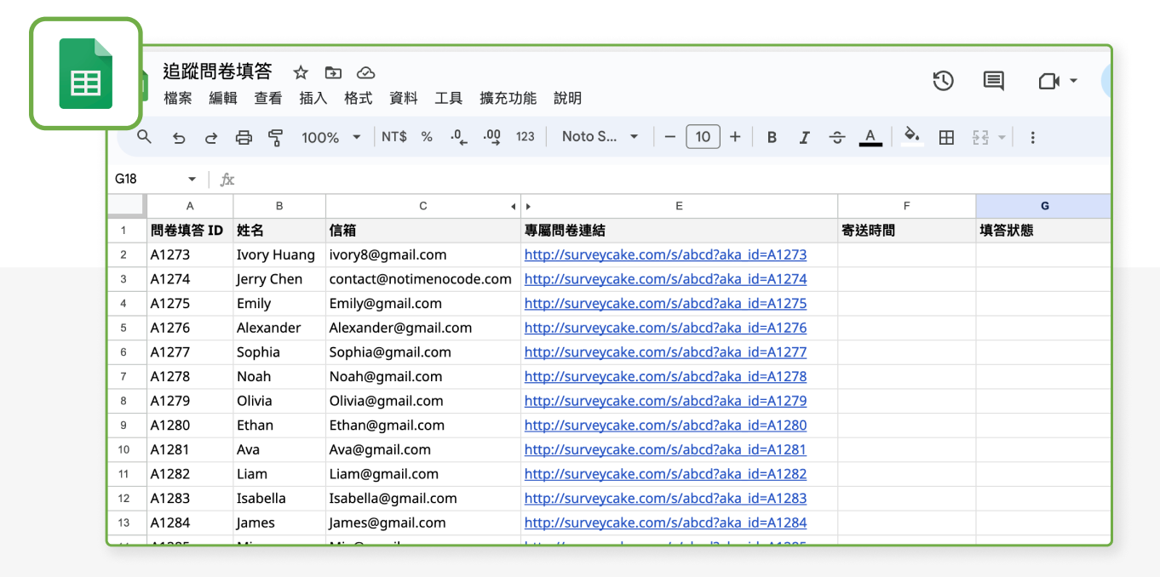Toggle italic formatting
1160x577 pixels.
pos(804,136)
